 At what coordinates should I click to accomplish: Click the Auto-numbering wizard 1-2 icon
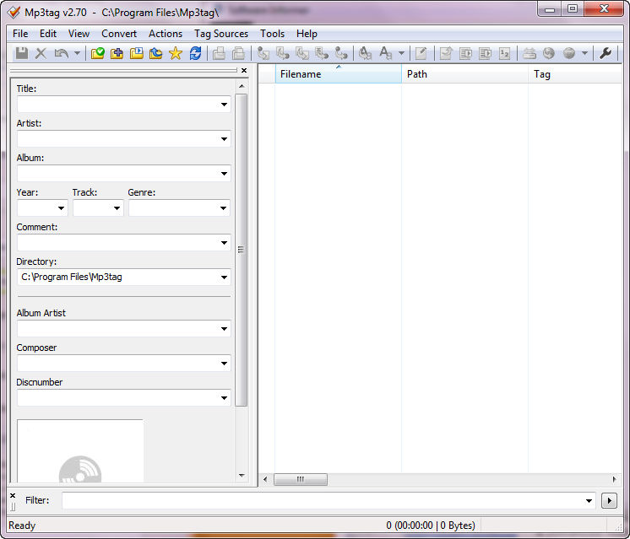pos(505,53)
